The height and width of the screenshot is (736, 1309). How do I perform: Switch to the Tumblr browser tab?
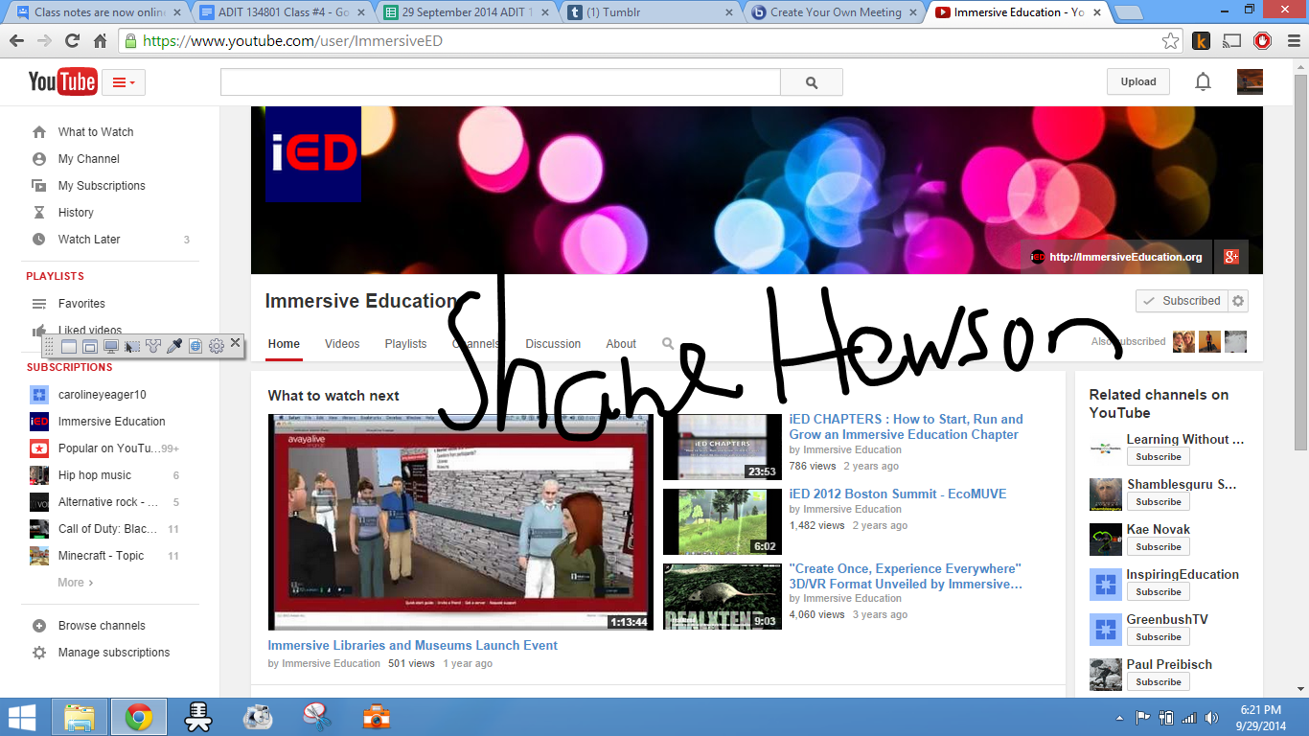649,12
